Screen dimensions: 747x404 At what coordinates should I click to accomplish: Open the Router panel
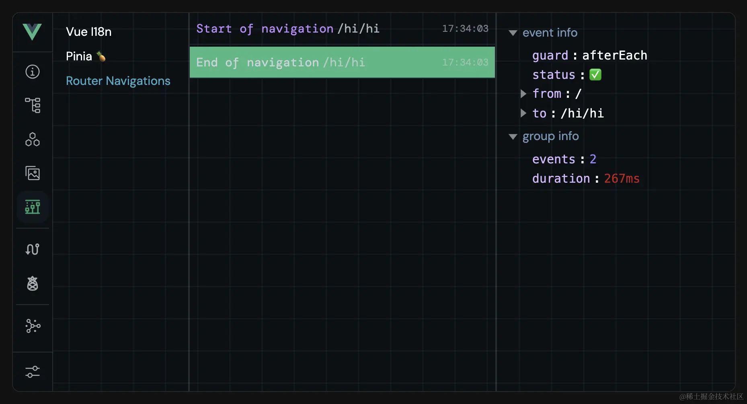coord(32,249)
